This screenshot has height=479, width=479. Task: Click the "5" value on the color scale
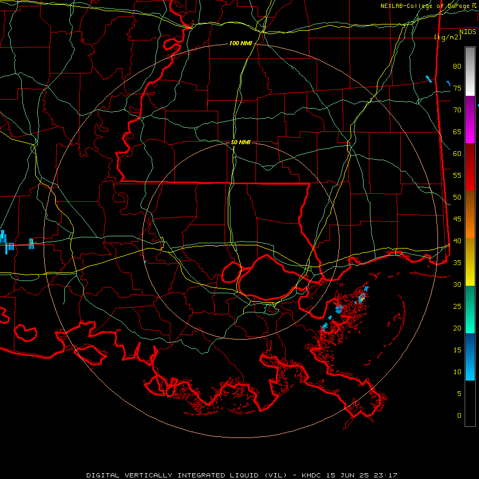click(x=459, y=394)
